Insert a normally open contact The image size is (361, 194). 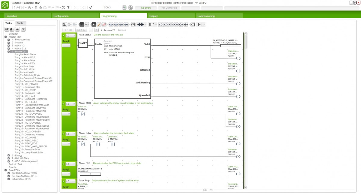pyautogui.click(x=111, y=25)
